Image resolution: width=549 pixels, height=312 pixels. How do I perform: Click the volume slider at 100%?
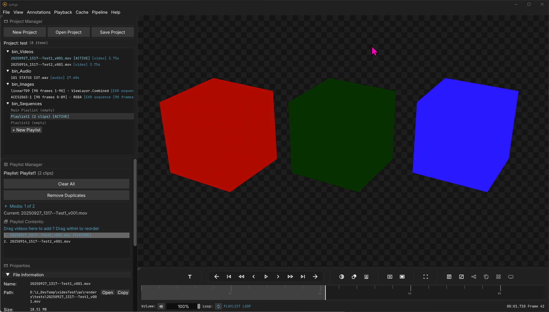click(x=183, y=306)
